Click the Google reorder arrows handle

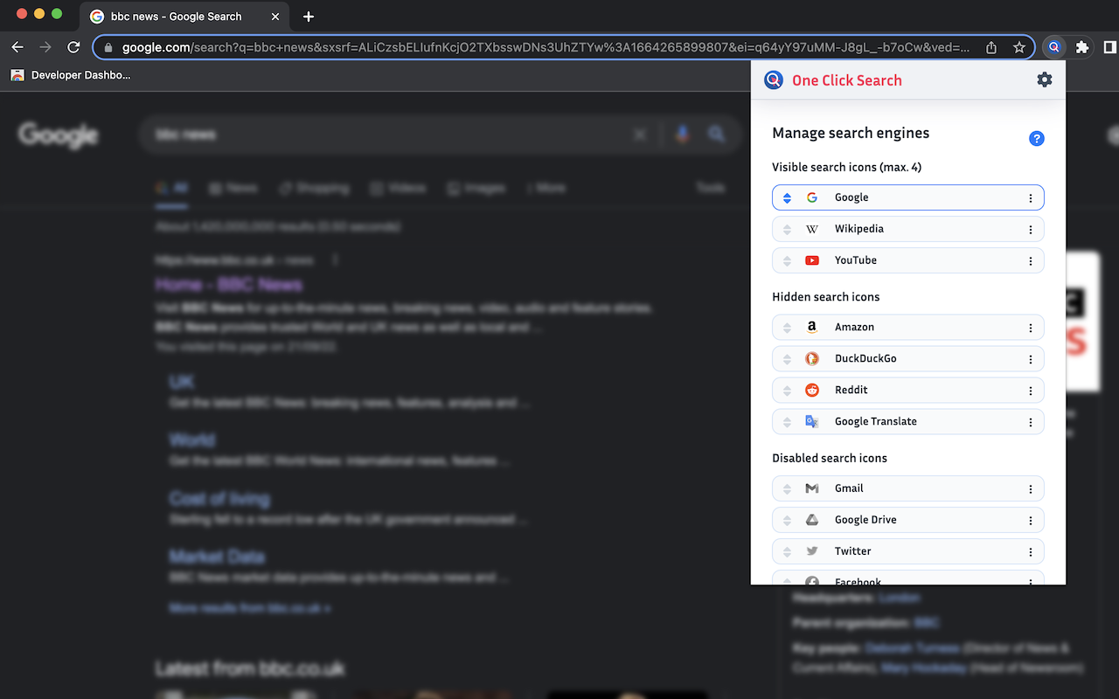(787, 198)
